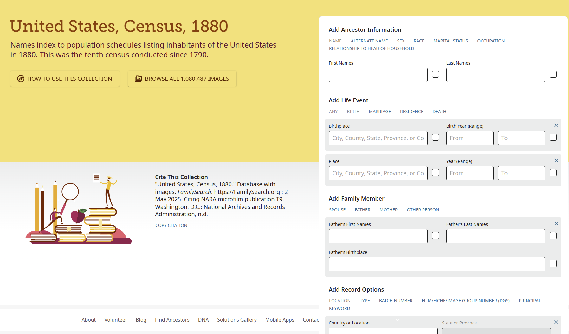Toggle exact match checkbox for Father's Birthplace
This screenshot has height=334, width=569.
[x=553, y=264]
